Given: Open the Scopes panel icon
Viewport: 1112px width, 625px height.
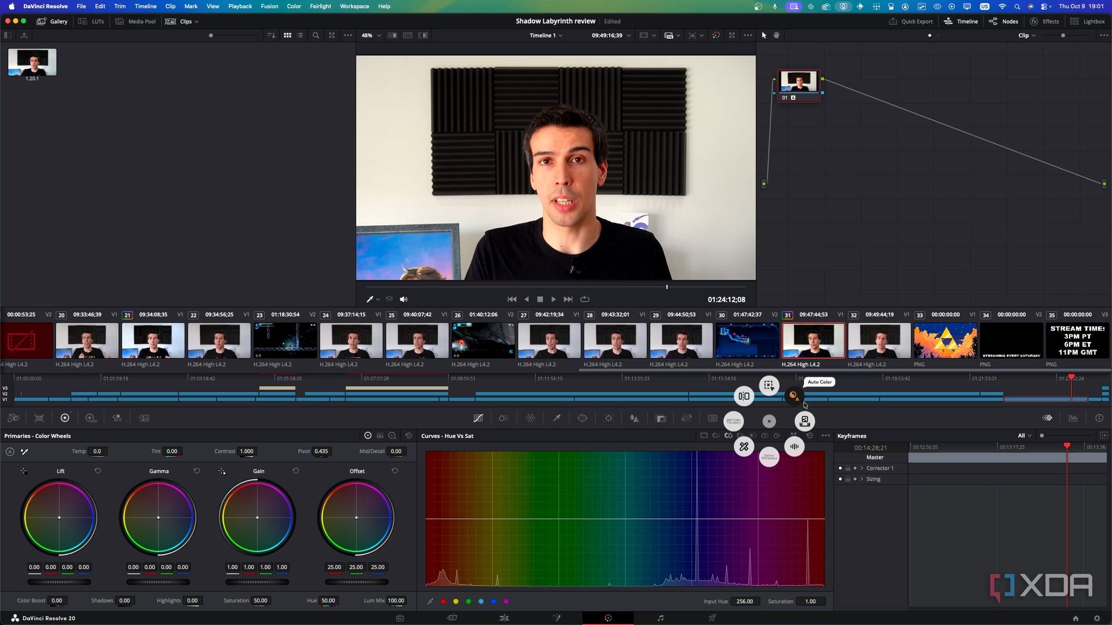Looking at the screenshot, I should click(1073, 418).
